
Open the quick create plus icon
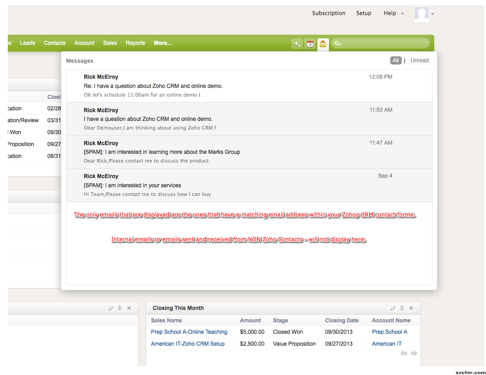297,43
